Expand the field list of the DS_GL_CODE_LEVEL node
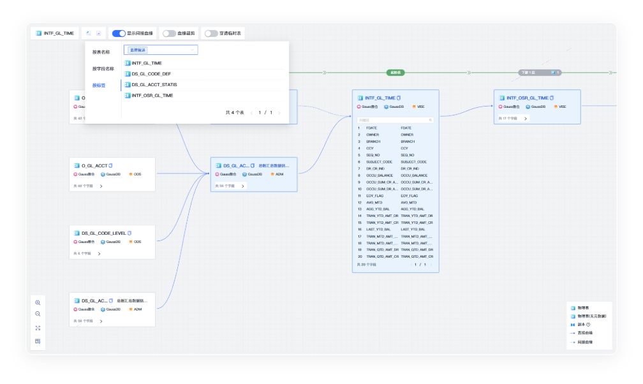Image resolution: width=643 pixels, height=384 pixels. click(100, 253)
